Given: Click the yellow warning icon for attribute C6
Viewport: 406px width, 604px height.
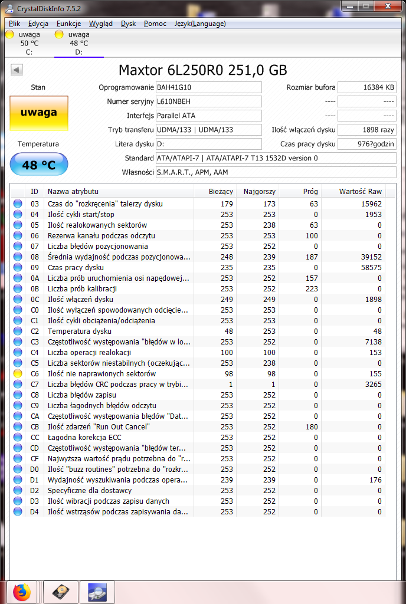Looking at the screenshot, I should pyautogui.click(x=18, y=373).
